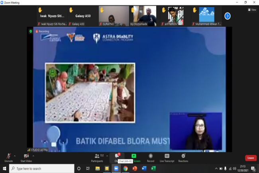Leave the meeting
The image size is (259, 173).
[251, 158]
